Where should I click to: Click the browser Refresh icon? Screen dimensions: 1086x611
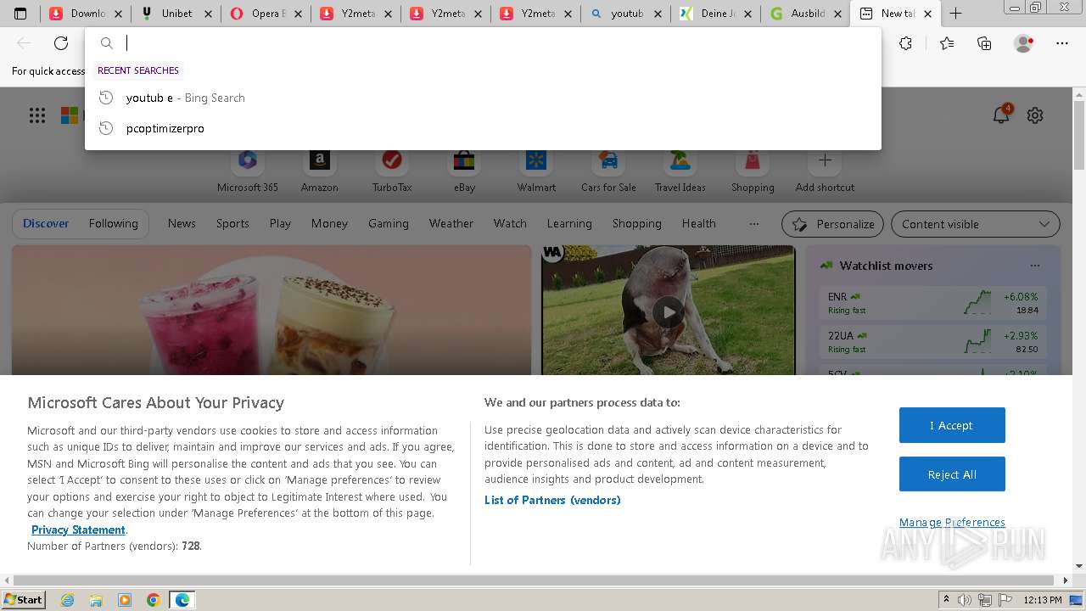tap(61, 43)
